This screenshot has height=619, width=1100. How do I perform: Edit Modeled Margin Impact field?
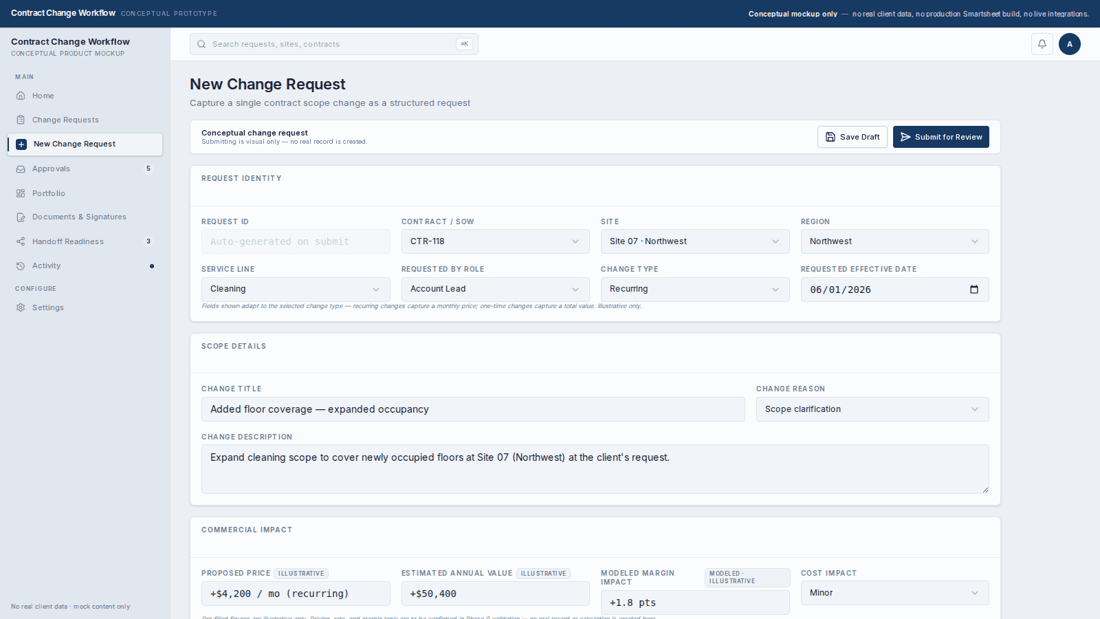click(x=695, y=602)
